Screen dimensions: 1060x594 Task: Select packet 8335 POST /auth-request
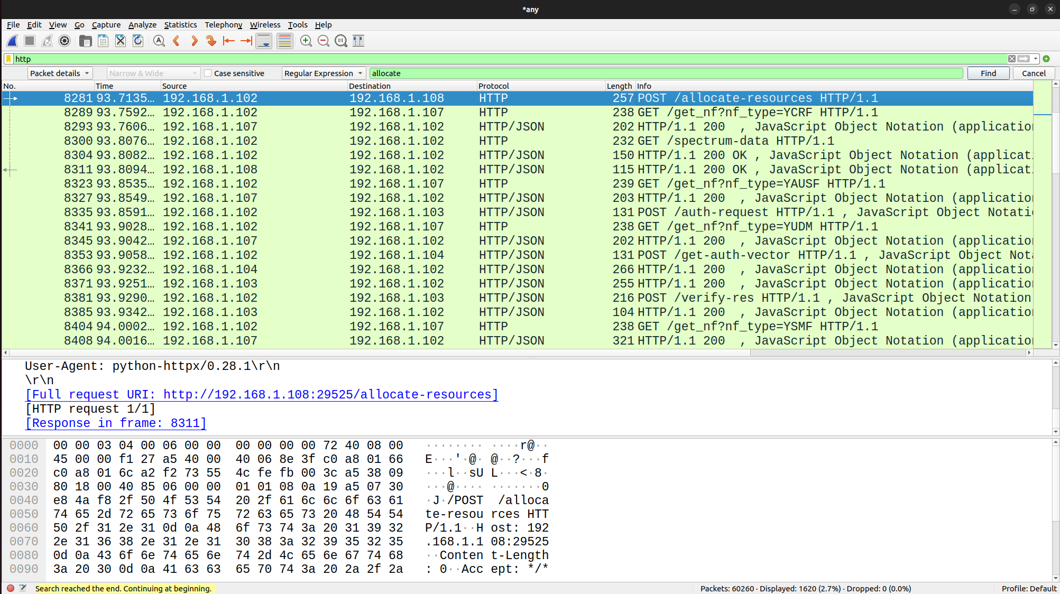tap(518, 212)
